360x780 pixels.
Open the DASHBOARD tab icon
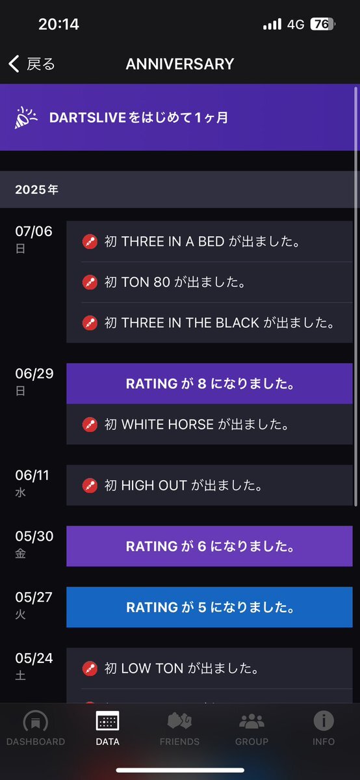tap(36, 721)
